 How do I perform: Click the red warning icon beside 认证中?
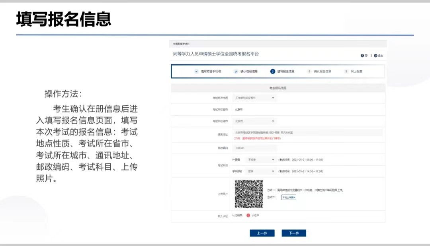248,215
